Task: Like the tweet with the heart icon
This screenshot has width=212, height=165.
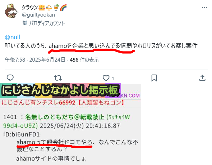Action: click(106, 78)
